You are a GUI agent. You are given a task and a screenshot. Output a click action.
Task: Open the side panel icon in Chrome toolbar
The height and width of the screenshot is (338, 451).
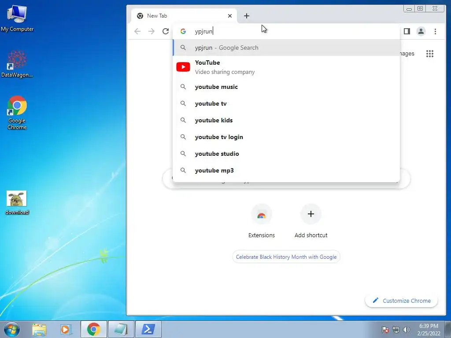click(407, 31)
